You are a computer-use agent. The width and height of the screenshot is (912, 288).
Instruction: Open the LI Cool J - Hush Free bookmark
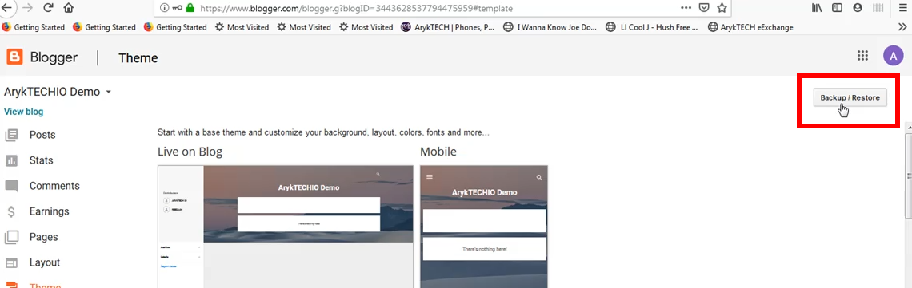(651, 27)
